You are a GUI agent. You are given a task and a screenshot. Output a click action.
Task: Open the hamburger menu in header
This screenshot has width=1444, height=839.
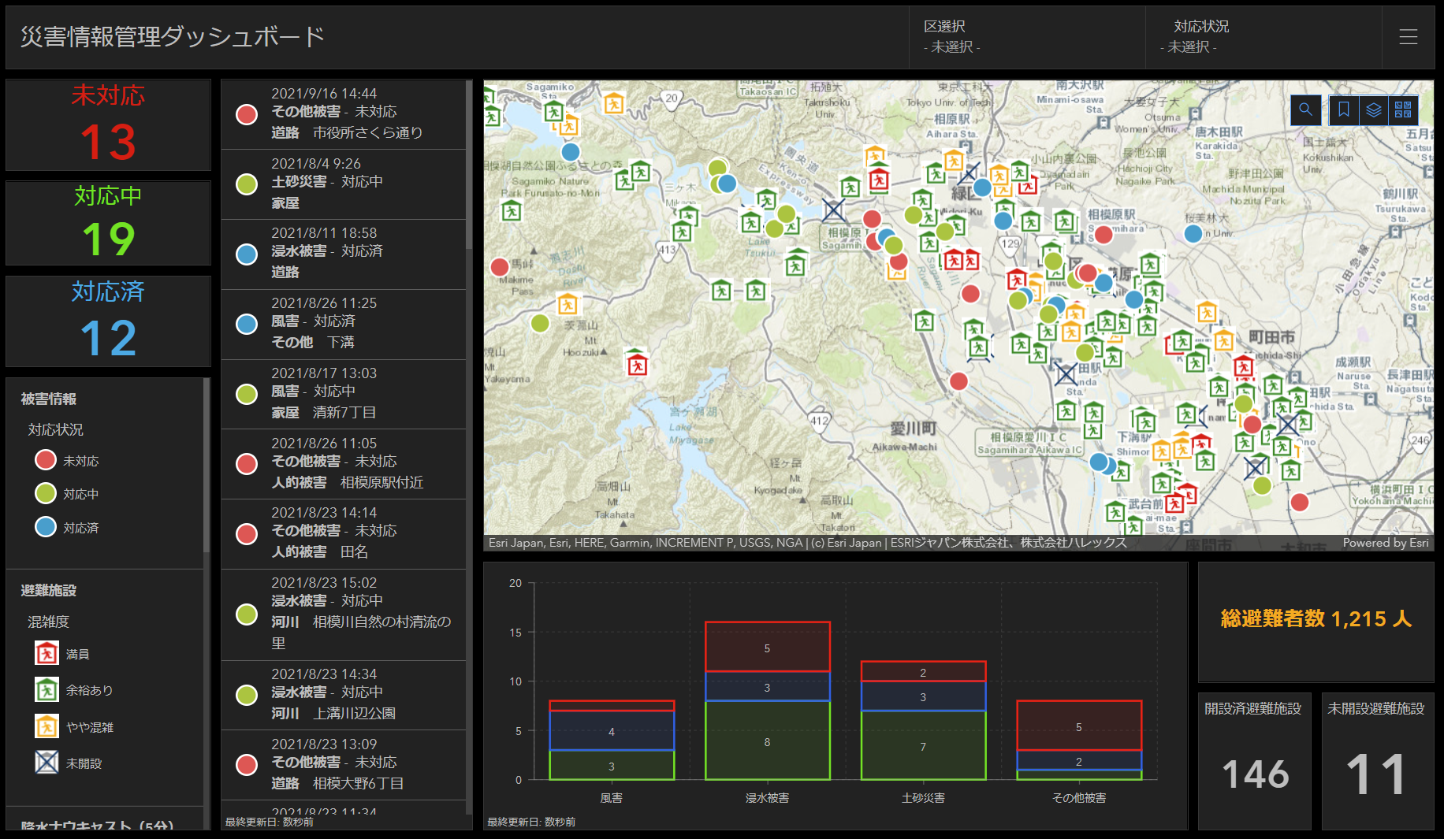click(1408, 37)
